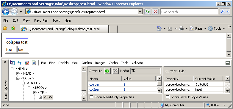Click the green Refresh page icon
This screenshot has width=233, height=109.
click(148, 12)
